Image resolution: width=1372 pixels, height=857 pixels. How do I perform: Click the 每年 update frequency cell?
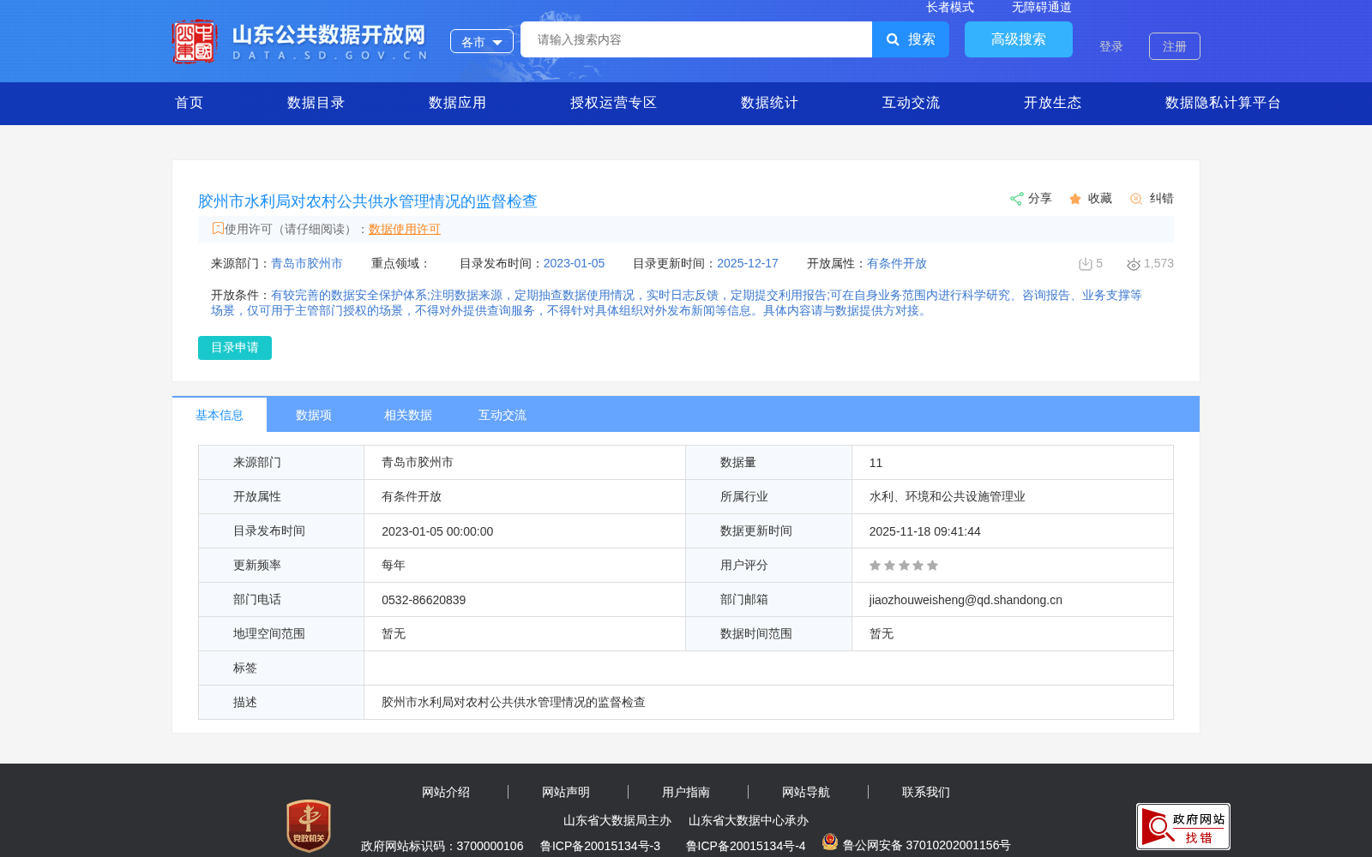(394, 566)
